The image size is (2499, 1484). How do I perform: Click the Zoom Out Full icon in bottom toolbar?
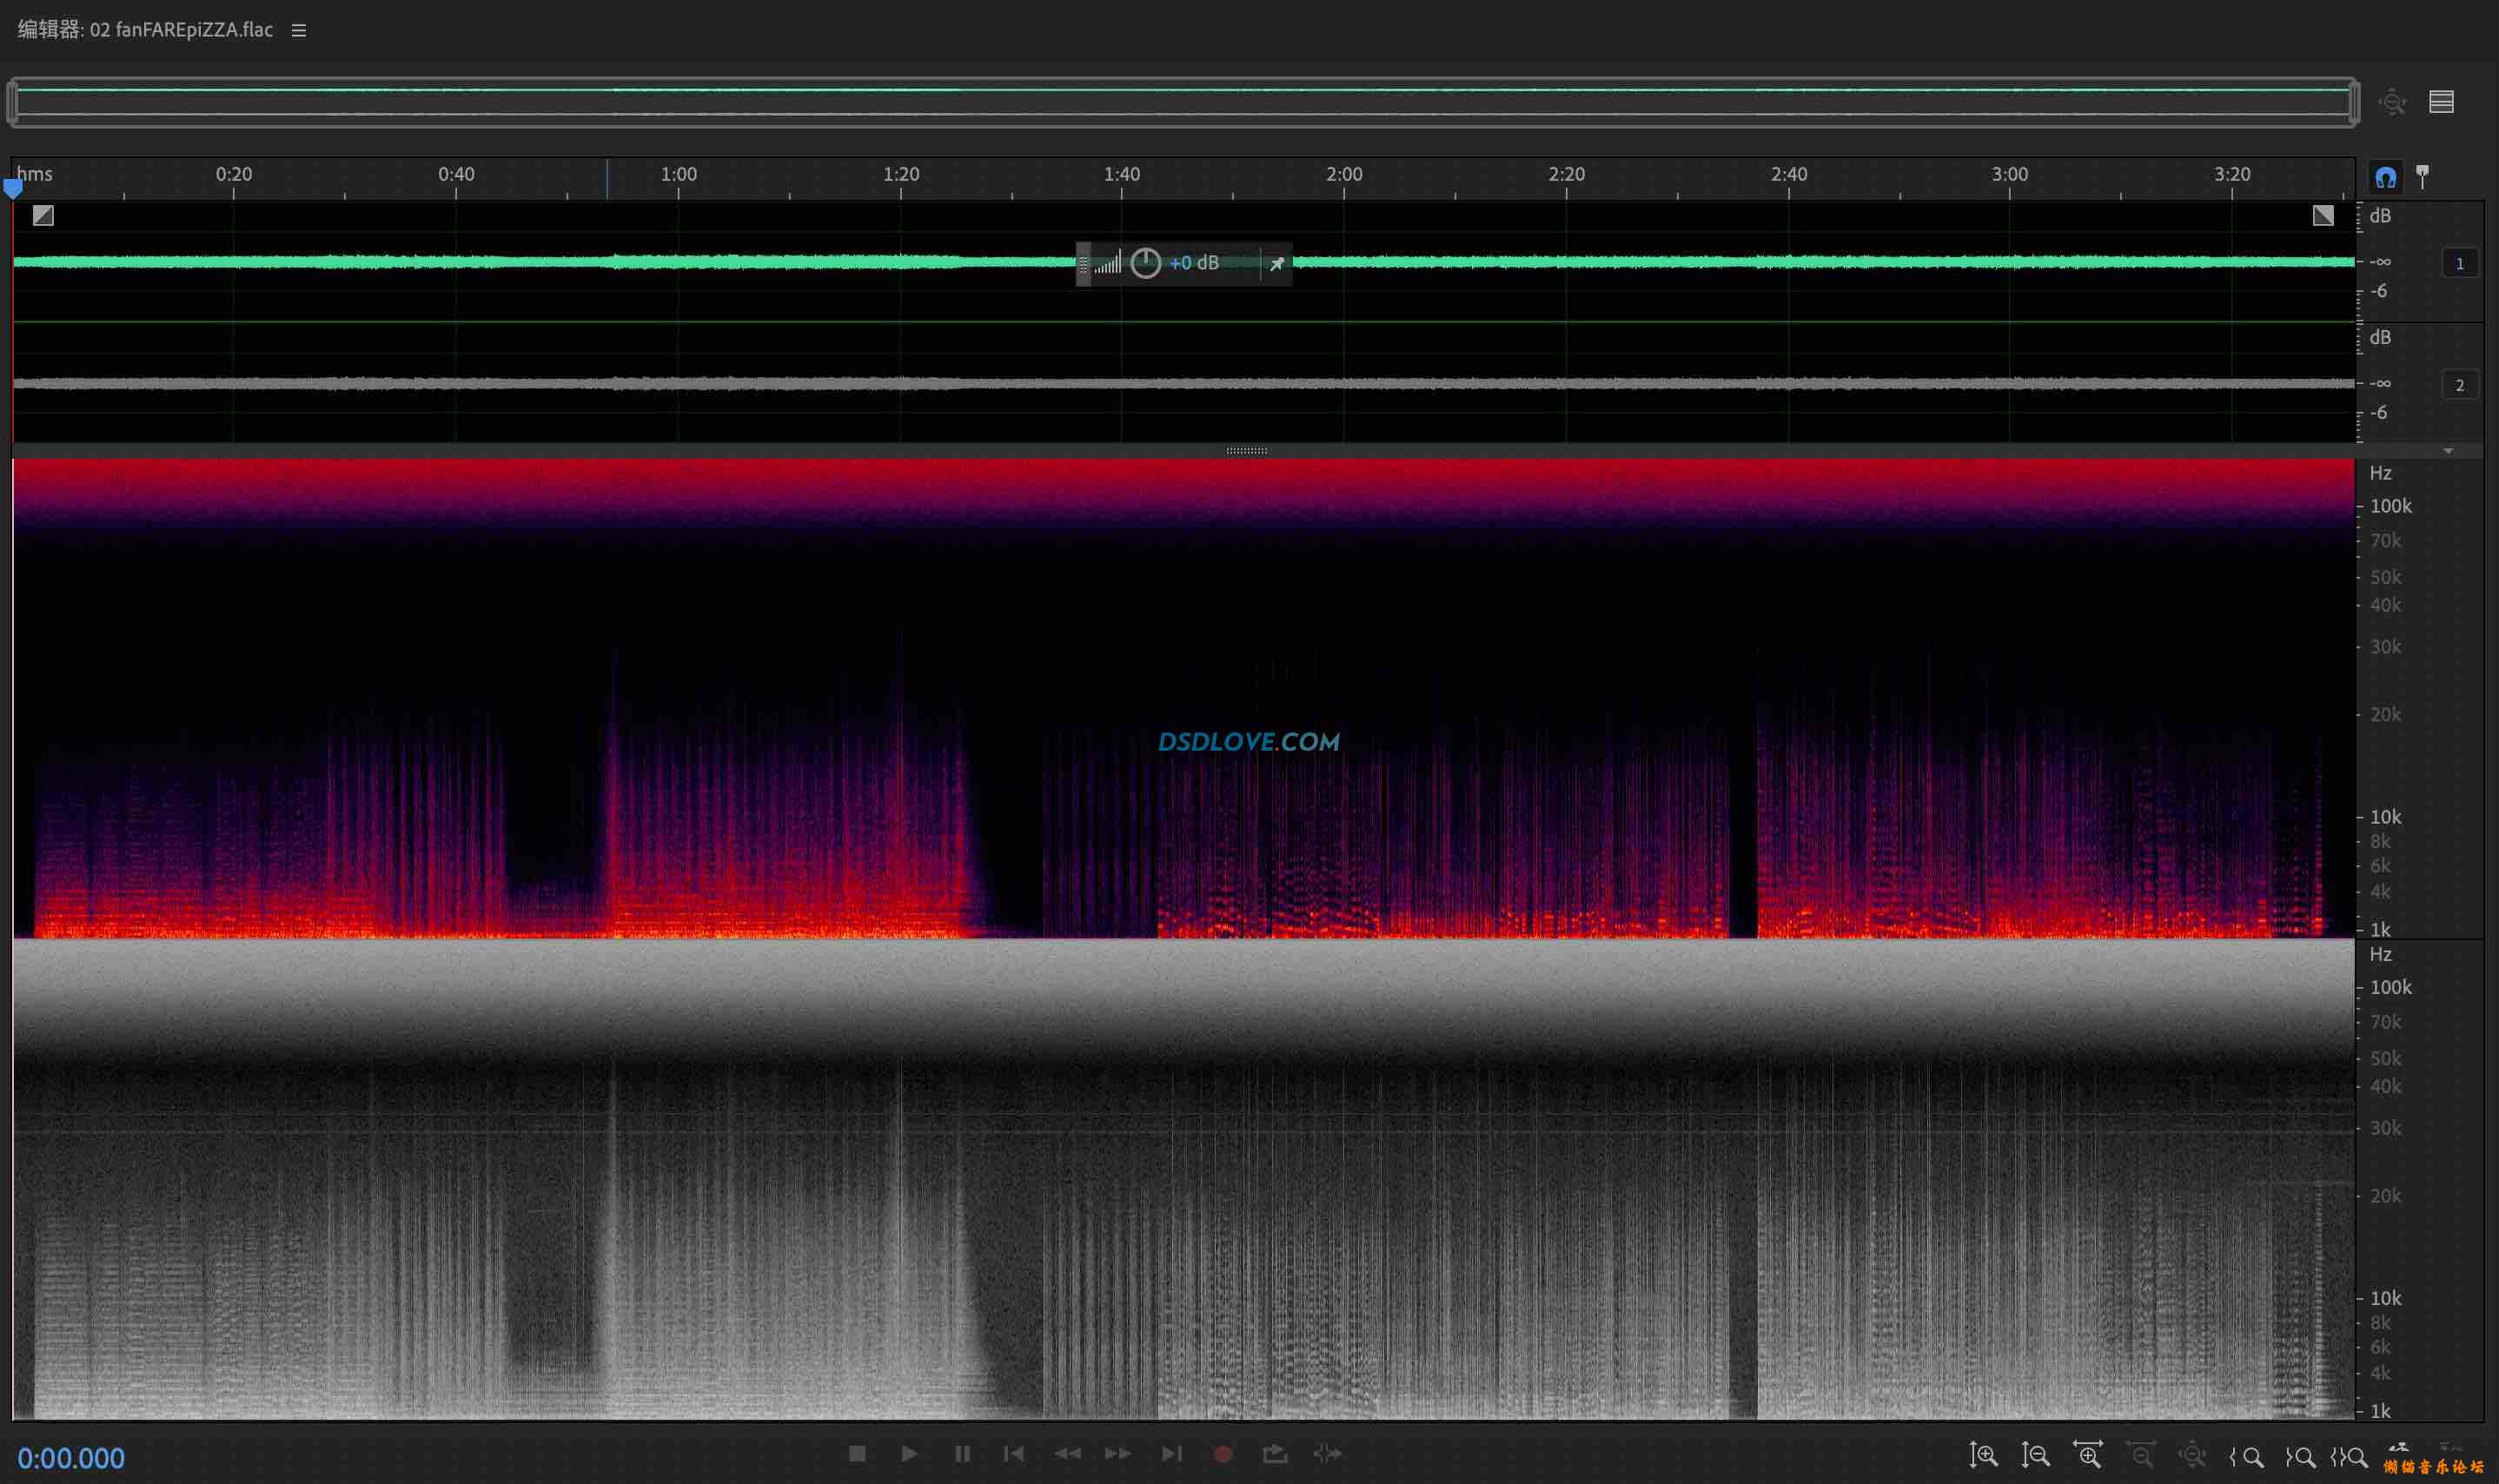(x=2192, y=1456)
